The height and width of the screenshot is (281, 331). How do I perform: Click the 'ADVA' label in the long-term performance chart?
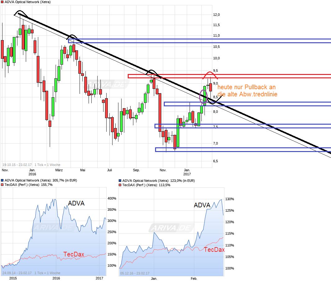tap(76, 203)
